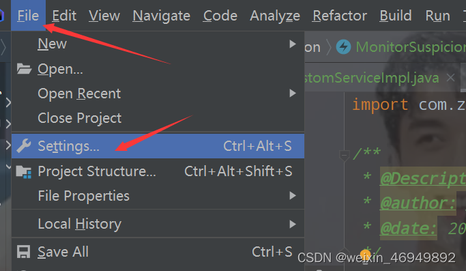This screenshot has width=466, height=271.
Task: Open the Refactor menu
Action: [340, 16]
